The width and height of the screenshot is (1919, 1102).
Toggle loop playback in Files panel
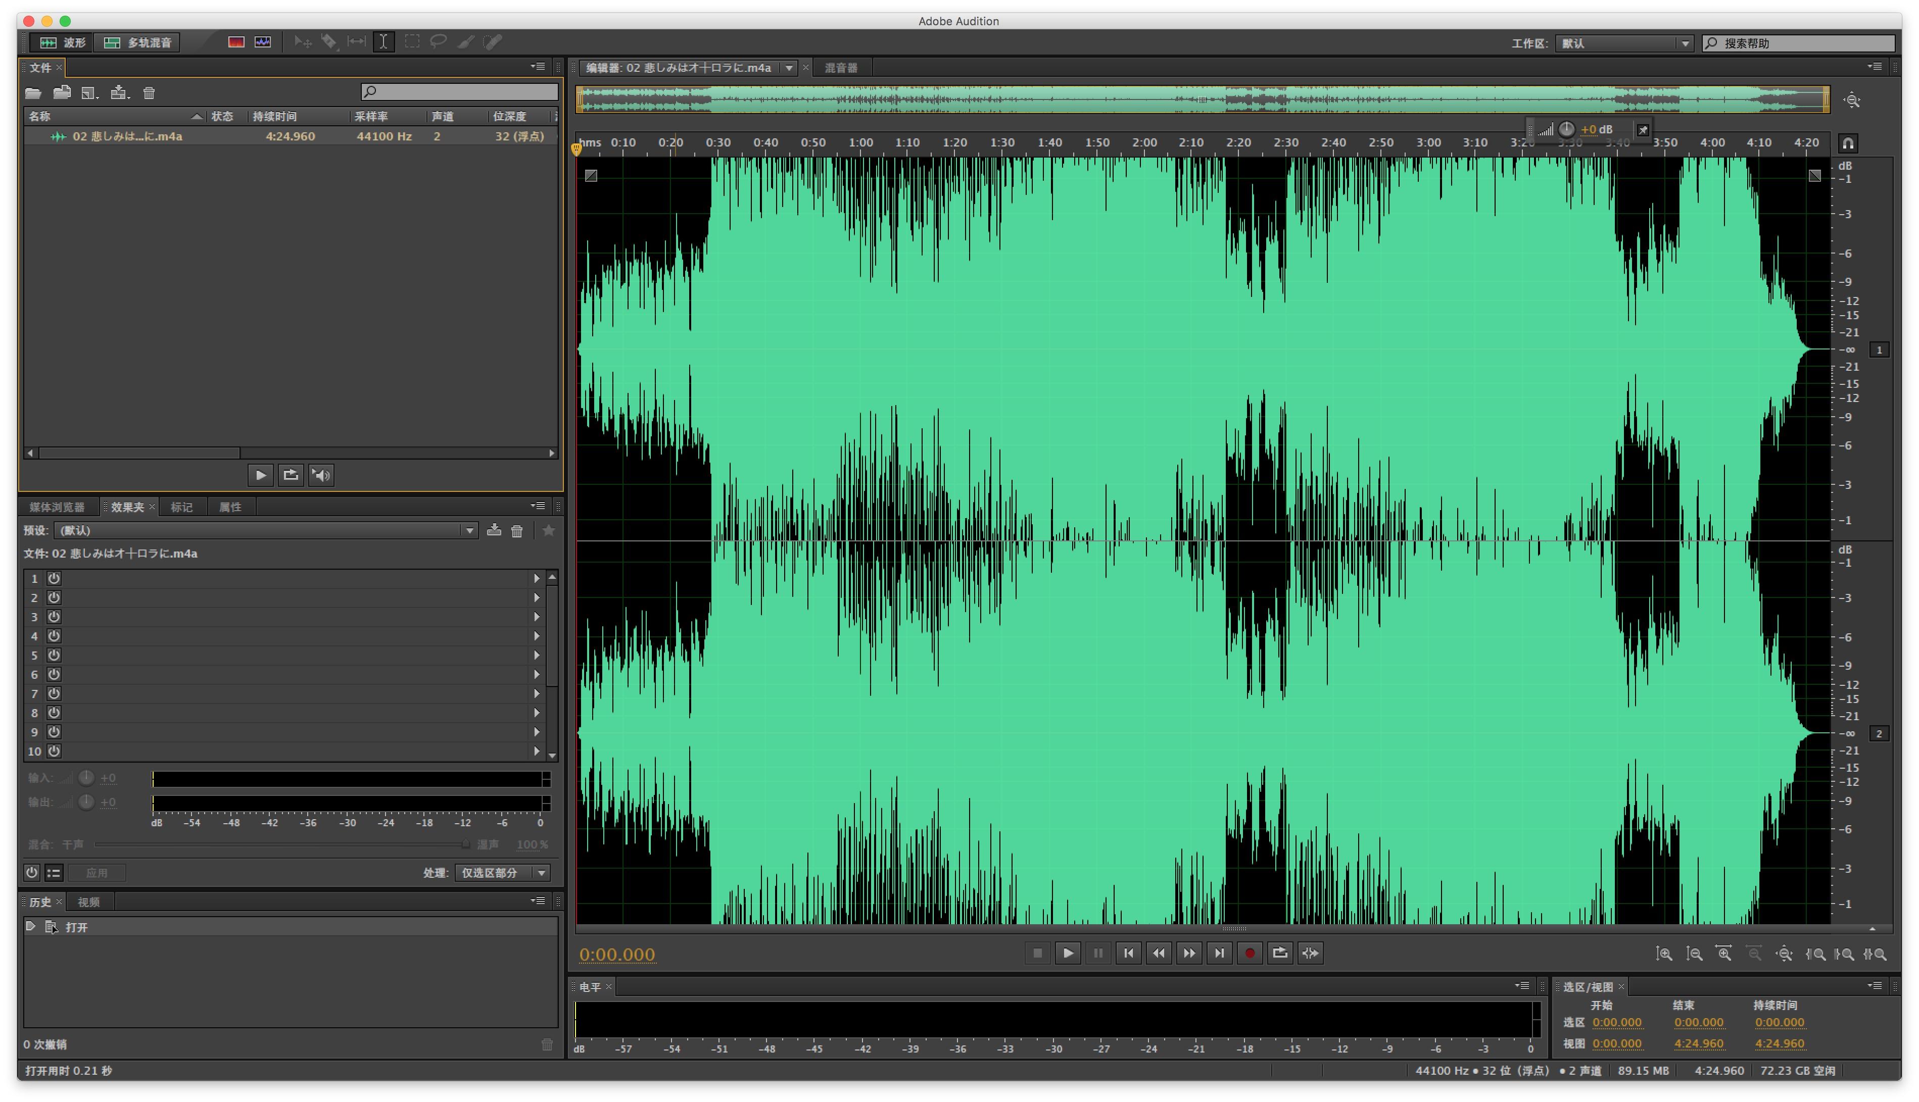(291, 475)
